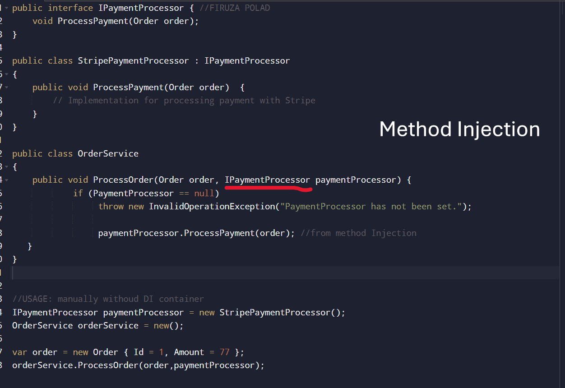Click the InvalidOperationException class name
This screenshot has width=565, height=388.
[212, 207]
